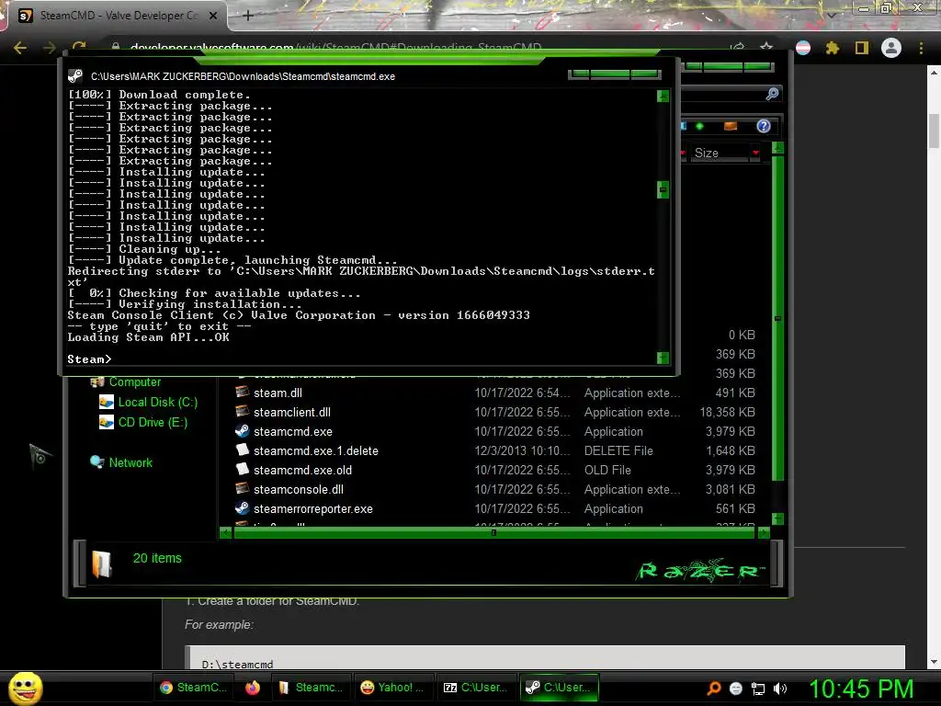Open the volume speaker tray icon
The image size is (941, 706).
[780, 689]
